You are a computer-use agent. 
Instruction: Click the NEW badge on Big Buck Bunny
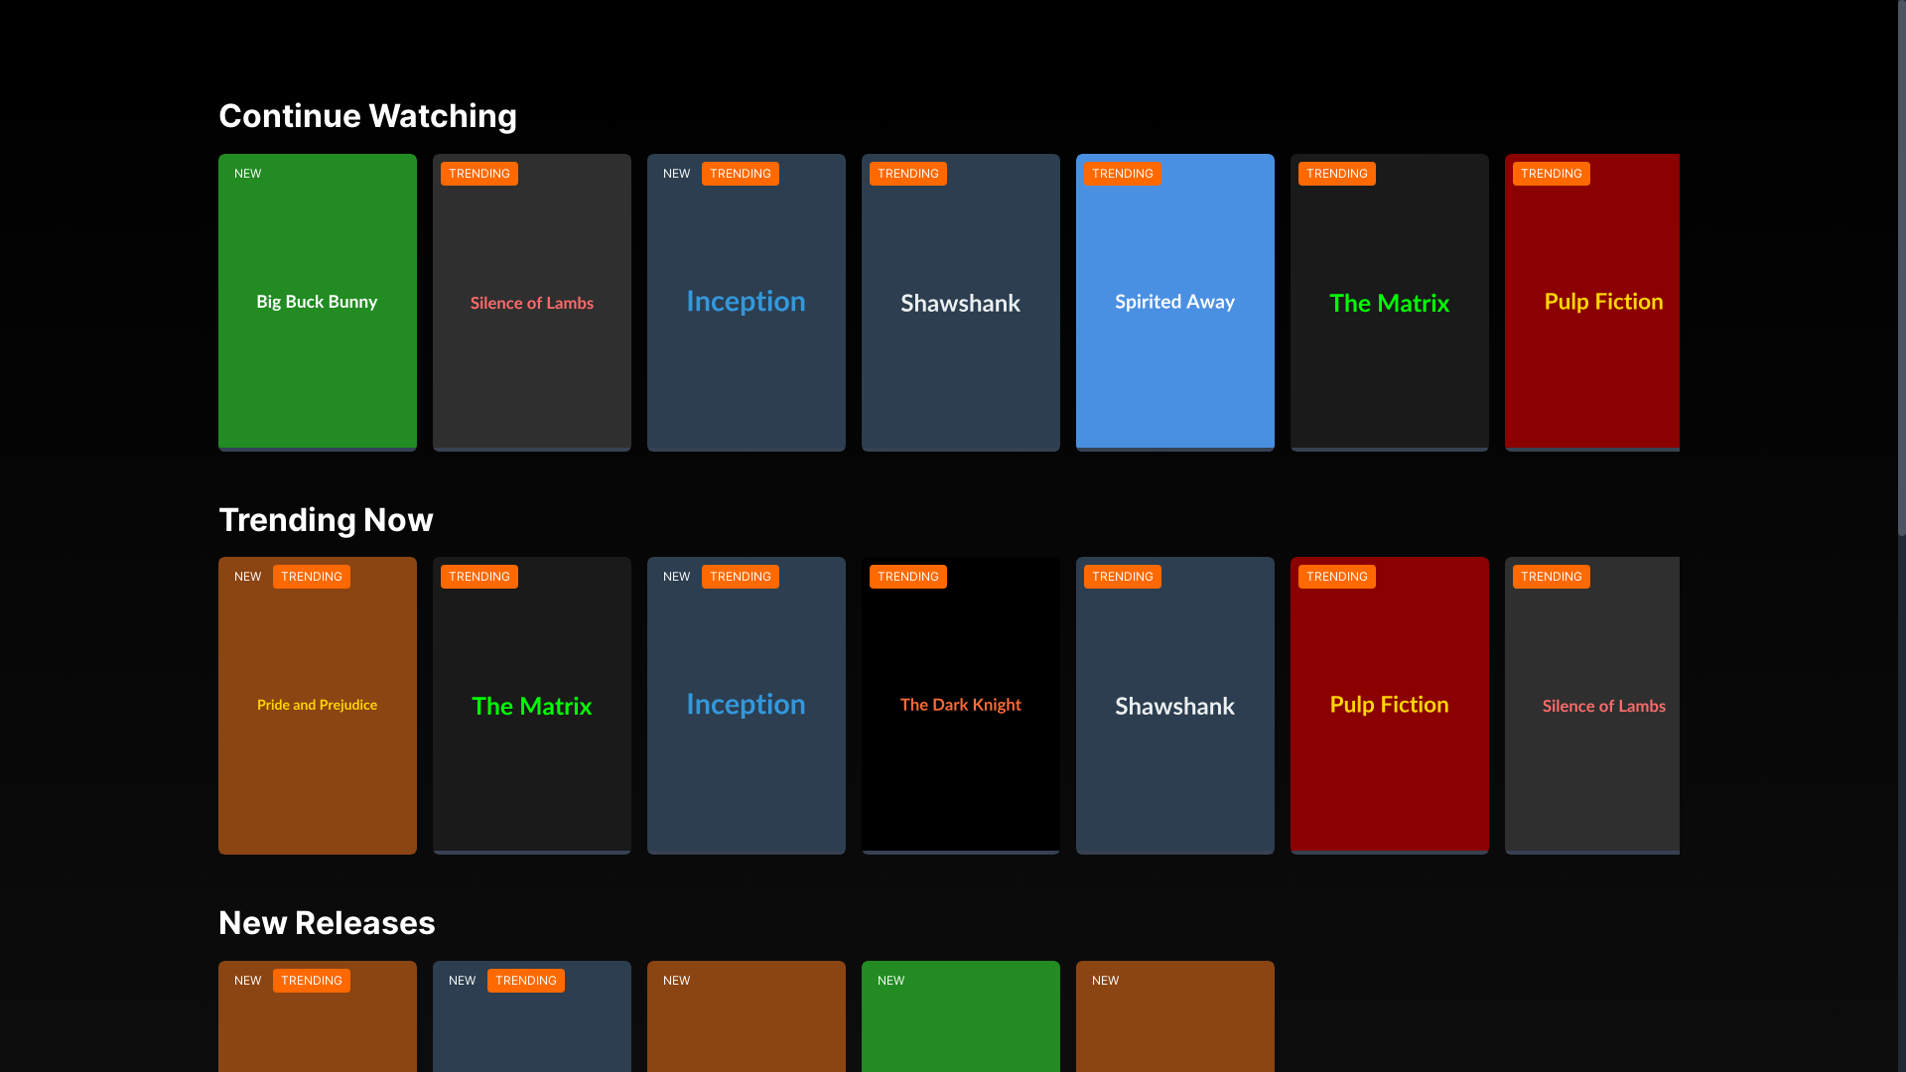(x=248, y=174)
